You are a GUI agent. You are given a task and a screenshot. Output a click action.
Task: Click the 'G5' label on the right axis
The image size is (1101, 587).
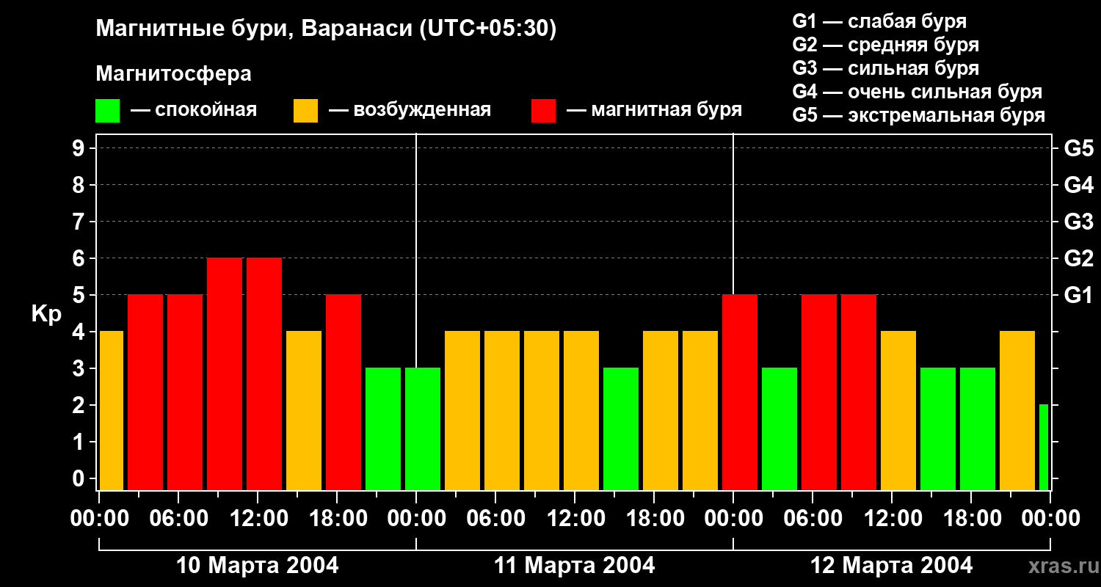click(x=1078, y=148)
